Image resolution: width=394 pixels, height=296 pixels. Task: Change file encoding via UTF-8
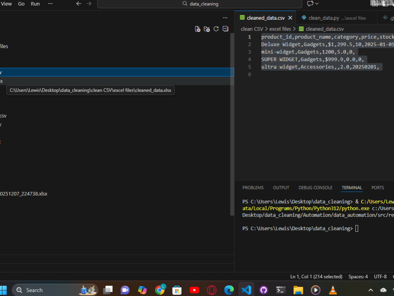pyautogui.click(x=380, y=276)
